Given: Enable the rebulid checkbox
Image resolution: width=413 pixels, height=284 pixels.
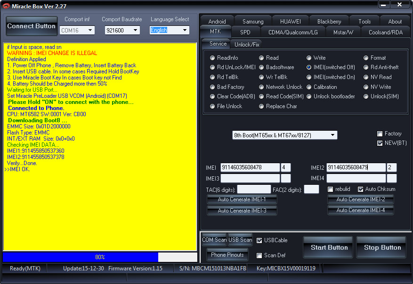Looking at the screenshot, I should click(330, 189).
